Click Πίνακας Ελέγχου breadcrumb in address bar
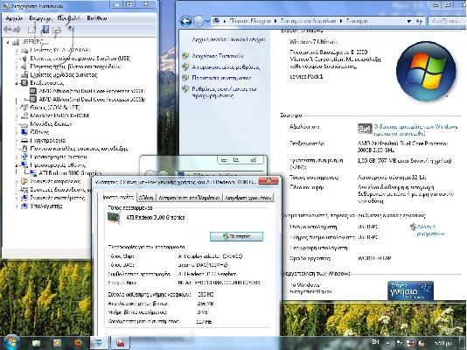The width and height of the screenshot is (467, 350). 250,21
